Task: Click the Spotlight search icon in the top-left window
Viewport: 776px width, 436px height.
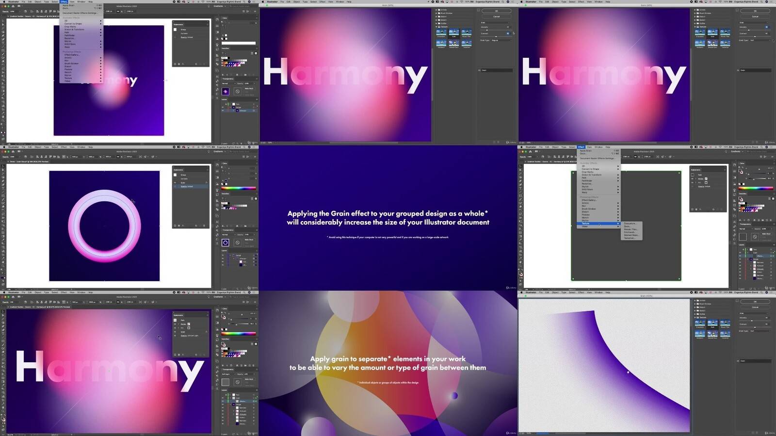Action: pyautogui.click(x=244, y=1)
